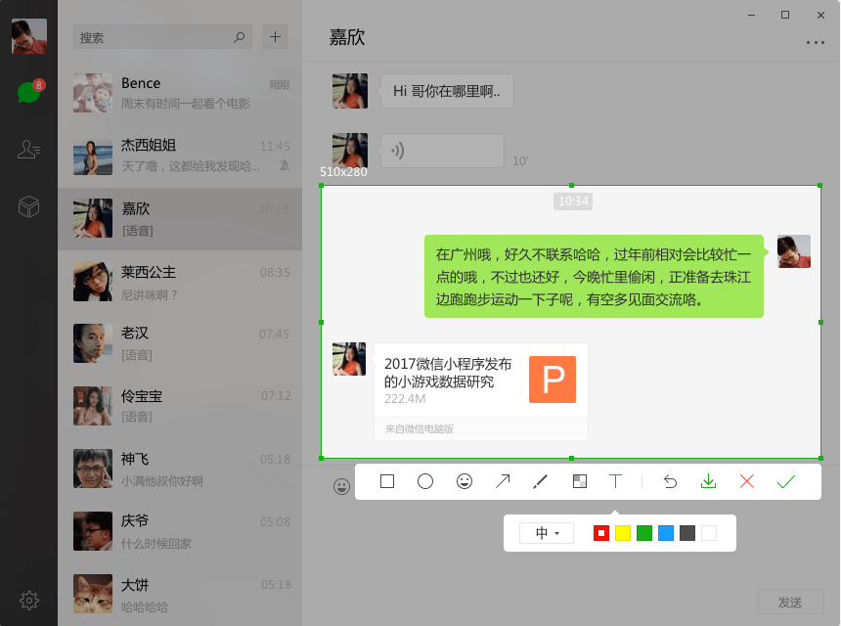Switch to the chats tab with 8 unread
This screenshot has height=626, width=841.
[x=29, y=92]
